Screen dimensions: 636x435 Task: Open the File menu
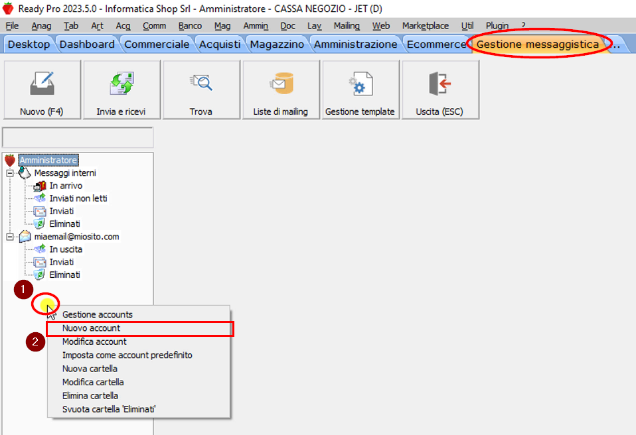(x=12, y=26)
